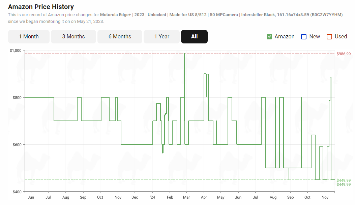Screen dimensions: 355x205
Task: Click the $1,000 y-axis label
Action: pos(16,50)
